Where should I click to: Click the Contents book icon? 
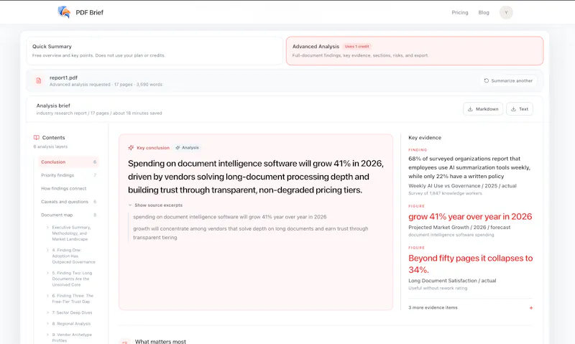[37, 137]
